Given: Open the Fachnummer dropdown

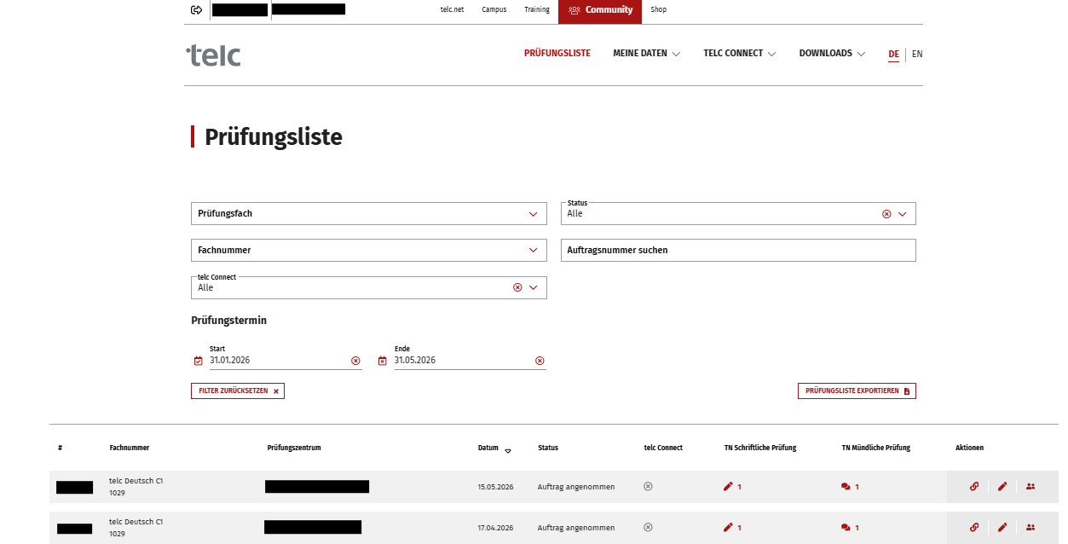Looking at the screenshot, I should click(534, 251).
